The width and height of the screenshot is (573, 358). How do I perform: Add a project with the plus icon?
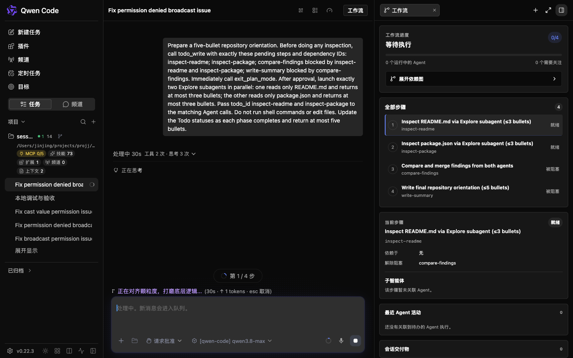pyautogui.click(x=94, y=122)
